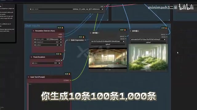Click the #132 badge icon on Float node
Screen dimensions: 197x110
[x=61, y=54]
